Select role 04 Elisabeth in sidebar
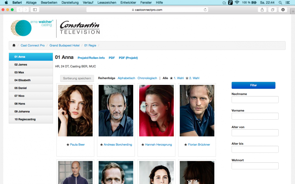Image resolution: width=295 pixels, height=184 pixels. pos(31,80)
